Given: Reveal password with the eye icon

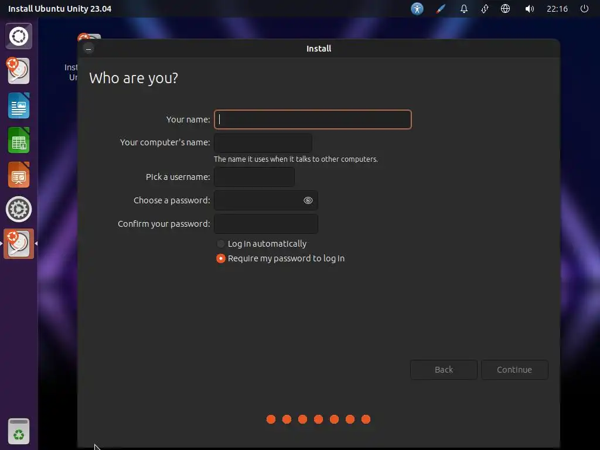Looking at the screenshot, I should coord(308,200).
